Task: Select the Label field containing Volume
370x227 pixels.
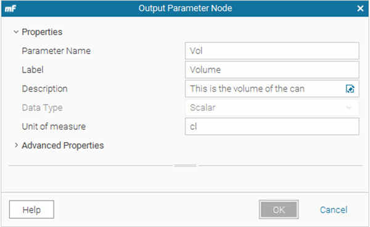Action: [x=272, y=70]
